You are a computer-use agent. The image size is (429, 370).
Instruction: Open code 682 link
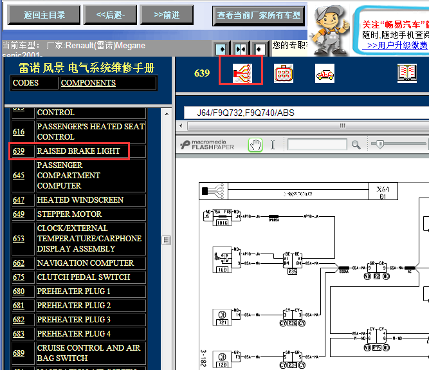tap(19, 320)
